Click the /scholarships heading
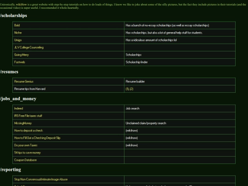248x186 pixels. 13,16
